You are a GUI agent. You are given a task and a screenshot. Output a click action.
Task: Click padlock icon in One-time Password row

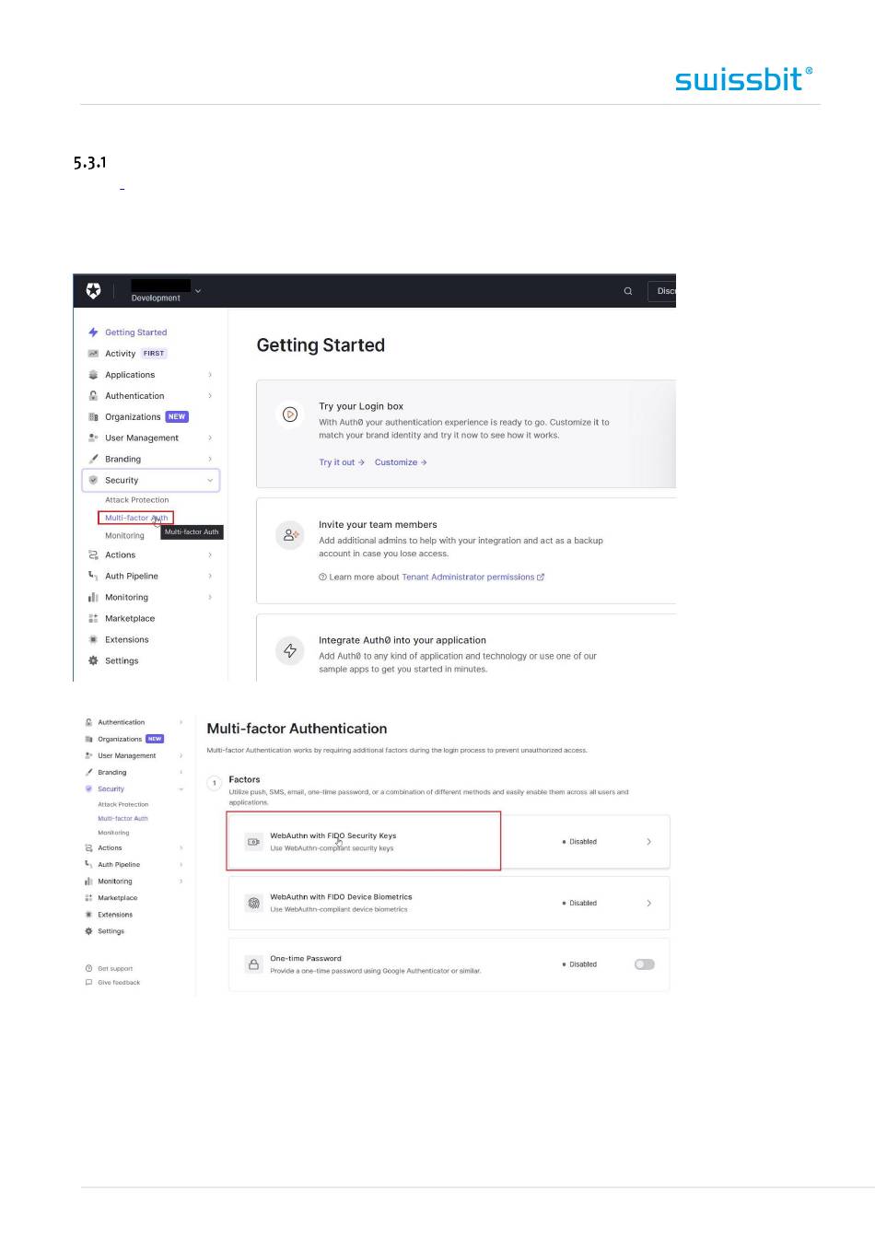(253, 964)
